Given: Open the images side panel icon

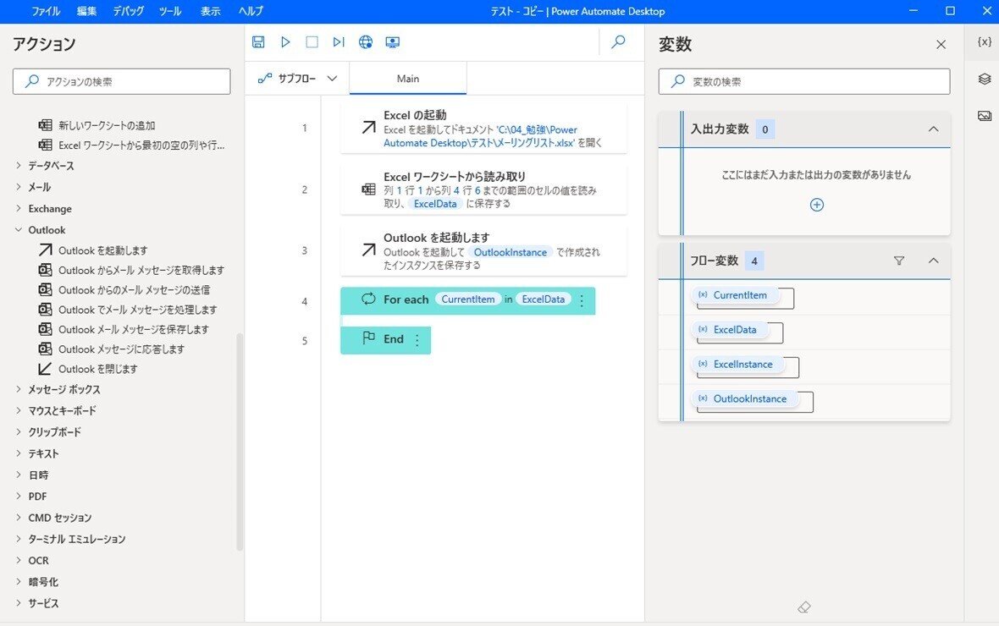Looking at the screenshot, I should click(x=985, y=116).
